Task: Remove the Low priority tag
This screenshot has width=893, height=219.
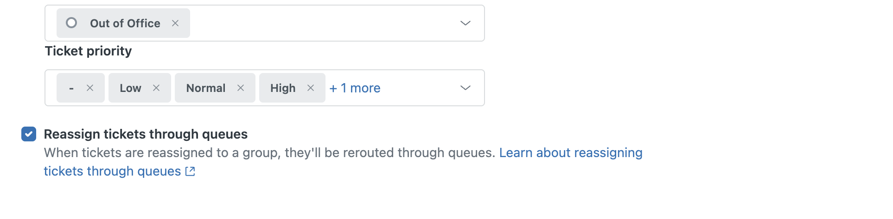Action: 156,88
